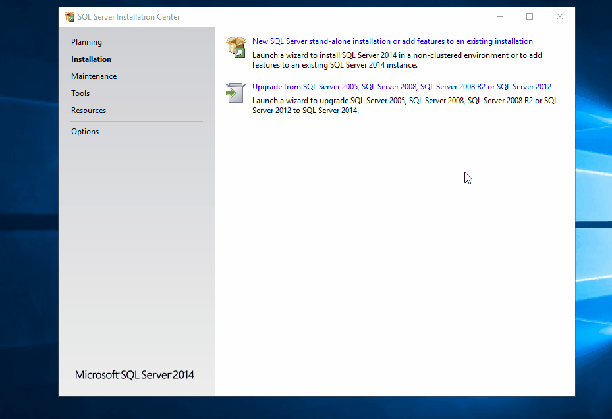612x419 pixels.
Task: Maximize the Installation Center window
Action: pos(530,16)
